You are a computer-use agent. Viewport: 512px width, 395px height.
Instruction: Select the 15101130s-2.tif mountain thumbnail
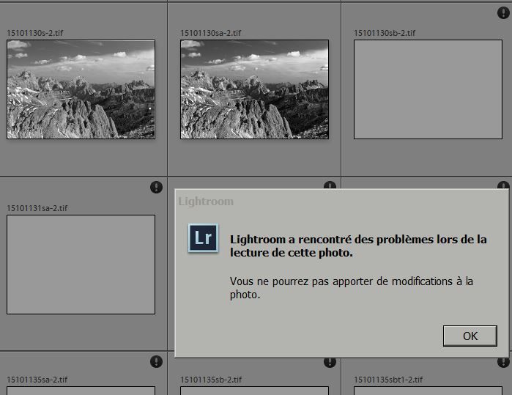point(81,89)
